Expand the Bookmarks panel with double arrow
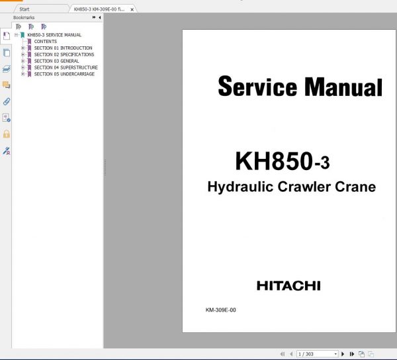The image size is (397, 360). point(94,17)
